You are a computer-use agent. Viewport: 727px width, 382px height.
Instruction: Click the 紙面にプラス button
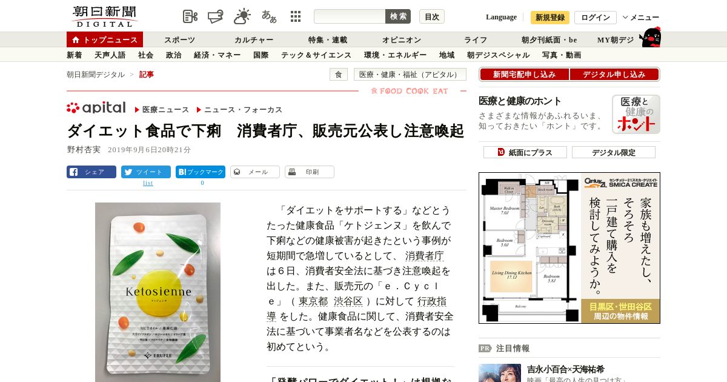point(525,152)
